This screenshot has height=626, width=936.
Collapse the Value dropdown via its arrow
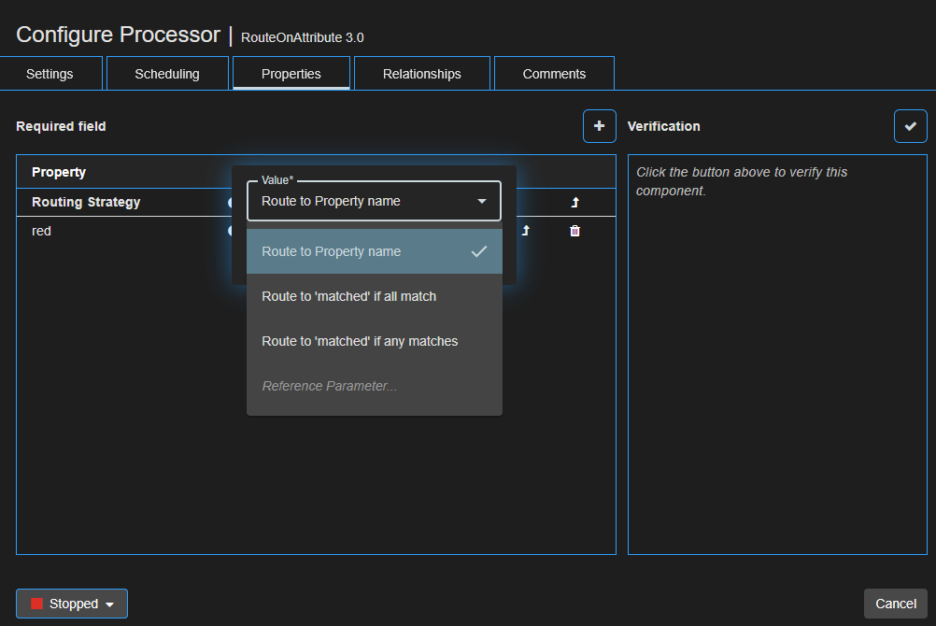482,201
